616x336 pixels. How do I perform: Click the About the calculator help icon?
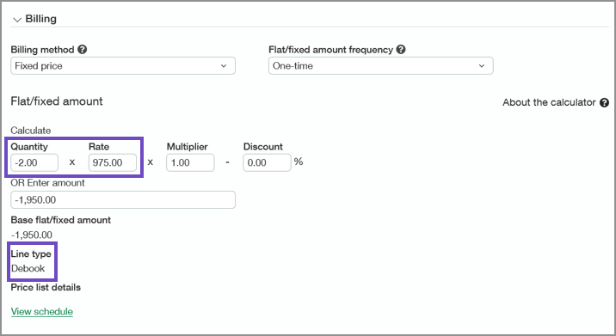[604, 102]
